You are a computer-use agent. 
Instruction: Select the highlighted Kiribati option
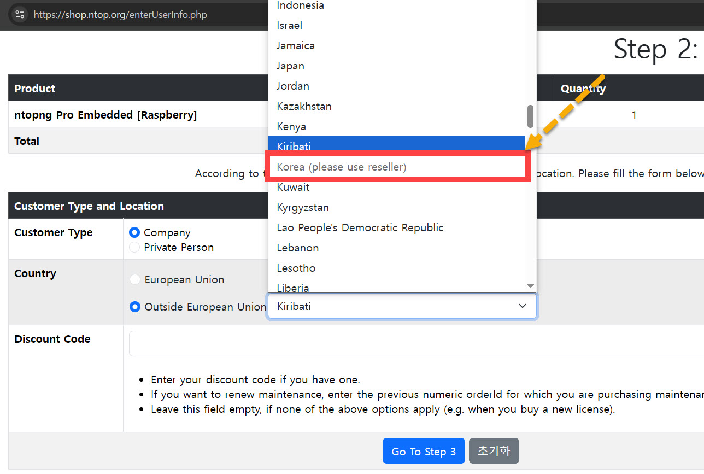pyautogui.click(x=294, y=145)
